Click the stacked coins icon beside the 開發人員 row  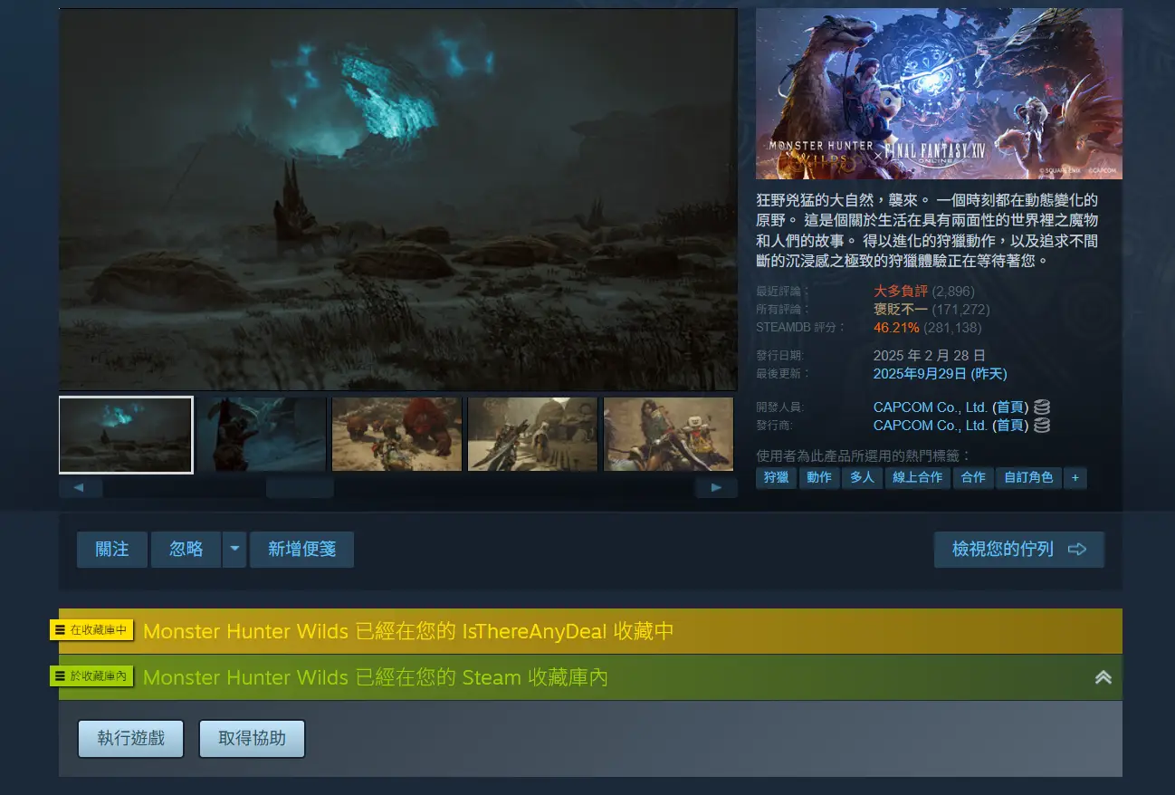1041,407
